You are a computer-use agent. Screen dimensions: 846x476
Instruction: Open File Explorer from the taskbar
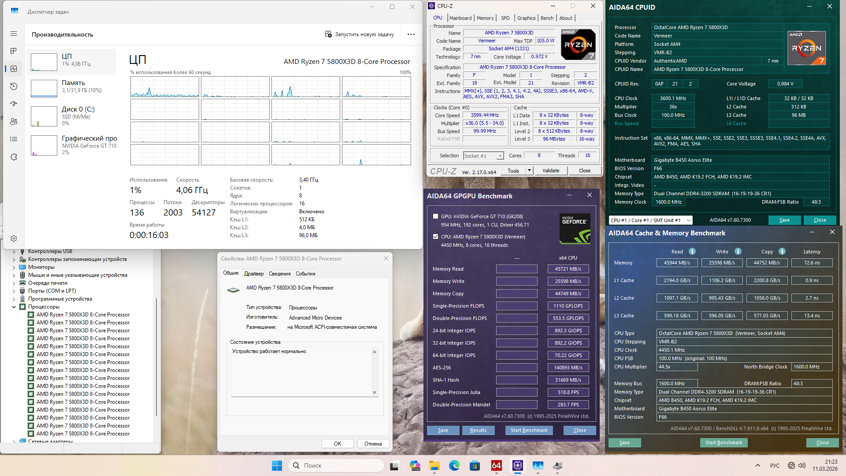click(434, 465)
